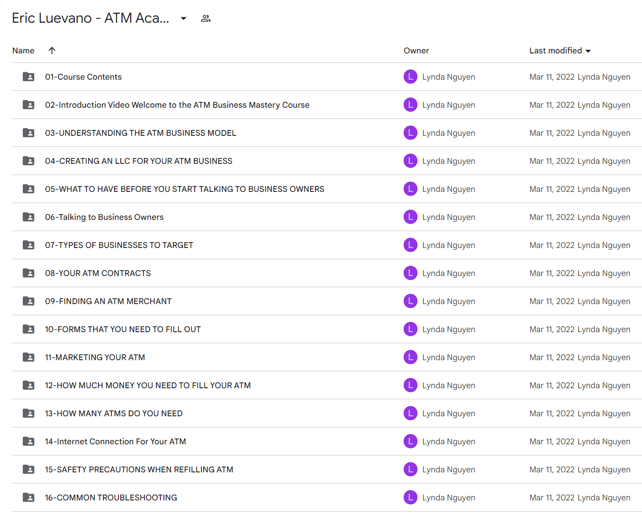Click the folder icon for 11-MARKETING YOUR ATM
The image size is (642, 516).
(x=29, y=357)
